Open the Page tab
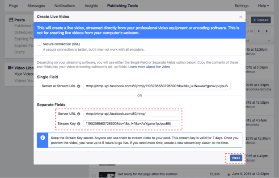 click(13, 6)
